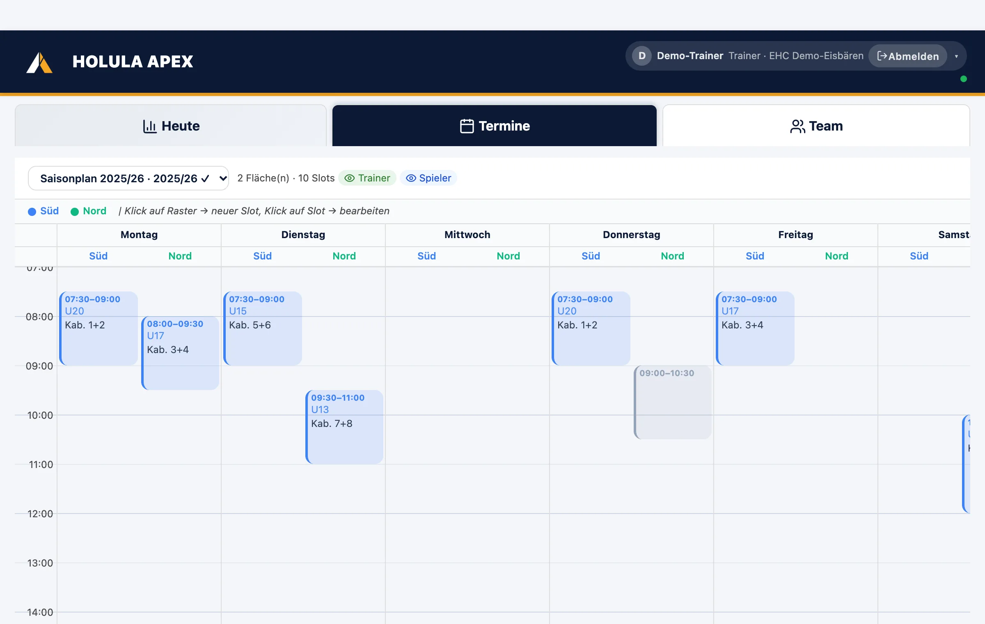Edit Tuesday U13 slot 09:30–11:00

pos(345,427)
